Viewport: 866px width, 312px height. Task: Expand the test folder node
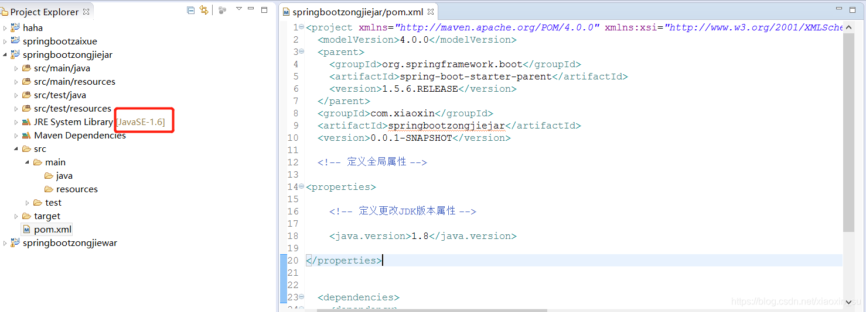(x=28, y=202)
